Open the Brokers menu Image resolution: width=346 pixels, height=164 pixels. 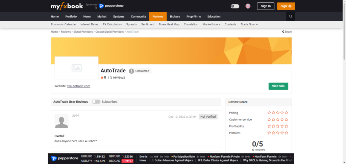[175, 17]
